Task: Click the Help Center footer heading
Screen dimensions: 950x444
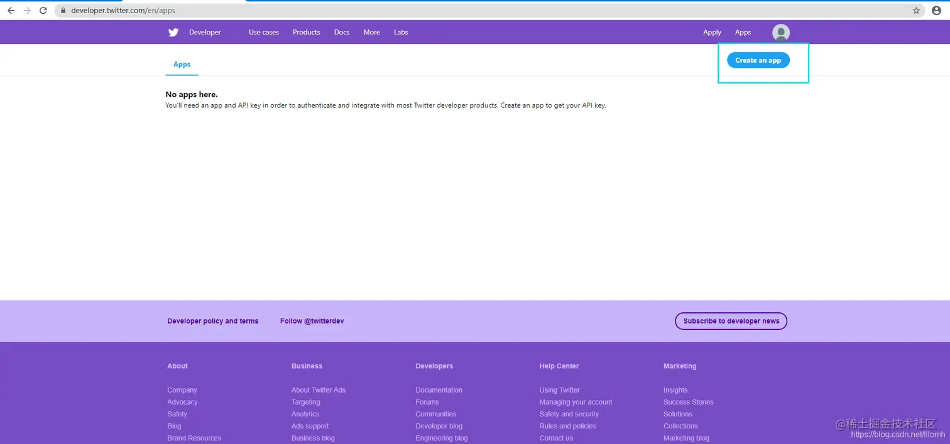Action: click(559, 366)
